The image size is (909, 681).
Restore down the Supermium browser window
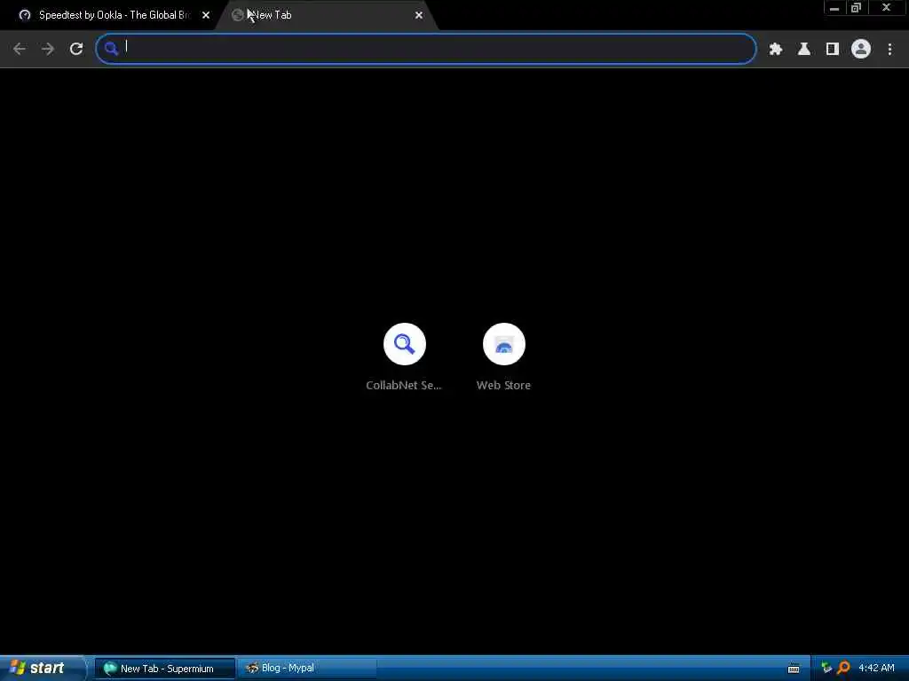pos(857,8)
